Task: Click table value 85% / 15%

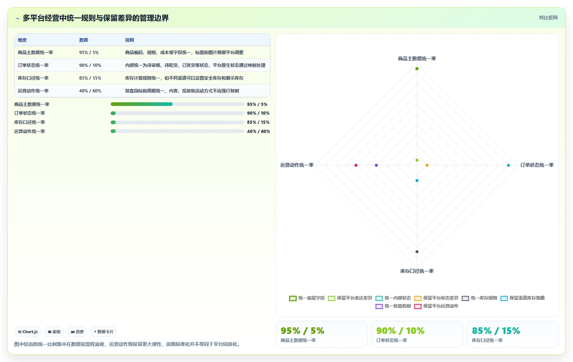Action: [x=90, y=78]
